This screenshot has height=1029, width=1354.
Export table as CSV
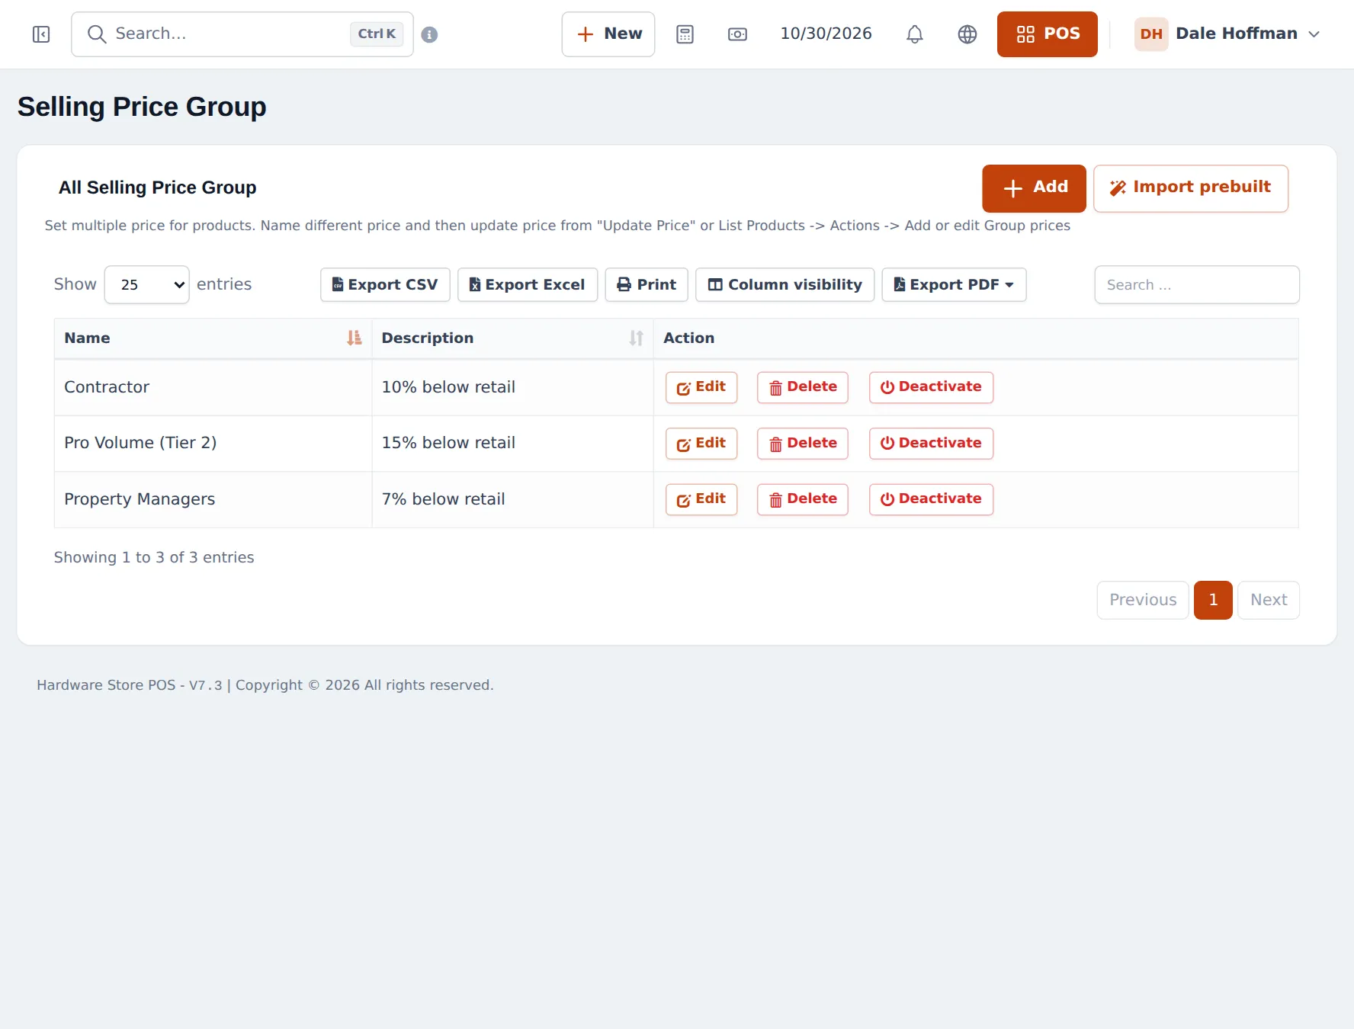[x=385, y=284]
